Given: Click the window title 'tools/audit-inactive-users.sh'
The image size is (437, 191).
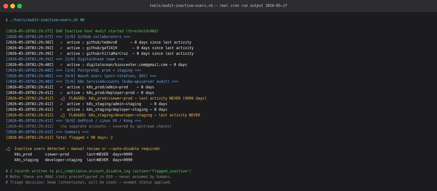Looking at the screenshot, I should pos(181,6).
